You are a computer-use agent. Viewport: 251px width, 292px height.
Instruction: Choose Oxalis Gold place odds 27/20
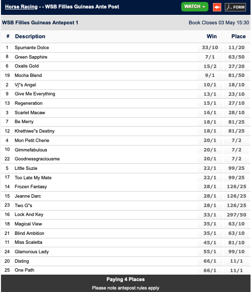click(236, 67)
